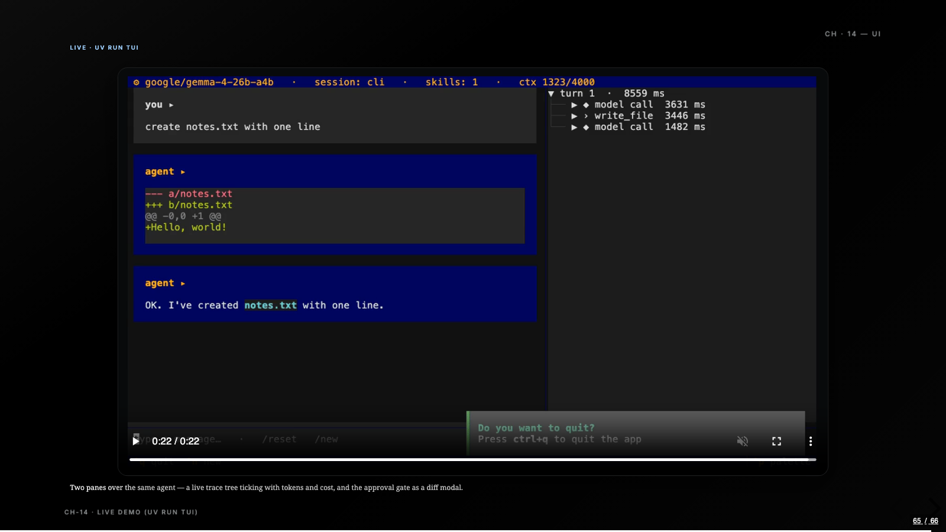Click the 'agent ▸' label above the OK reply

[x=165, y=283]
